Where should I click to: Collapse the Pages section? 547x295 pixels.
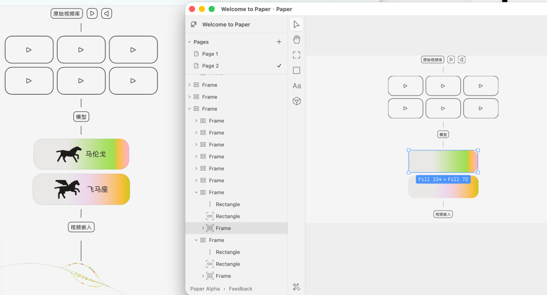click(x=189, y=42)
